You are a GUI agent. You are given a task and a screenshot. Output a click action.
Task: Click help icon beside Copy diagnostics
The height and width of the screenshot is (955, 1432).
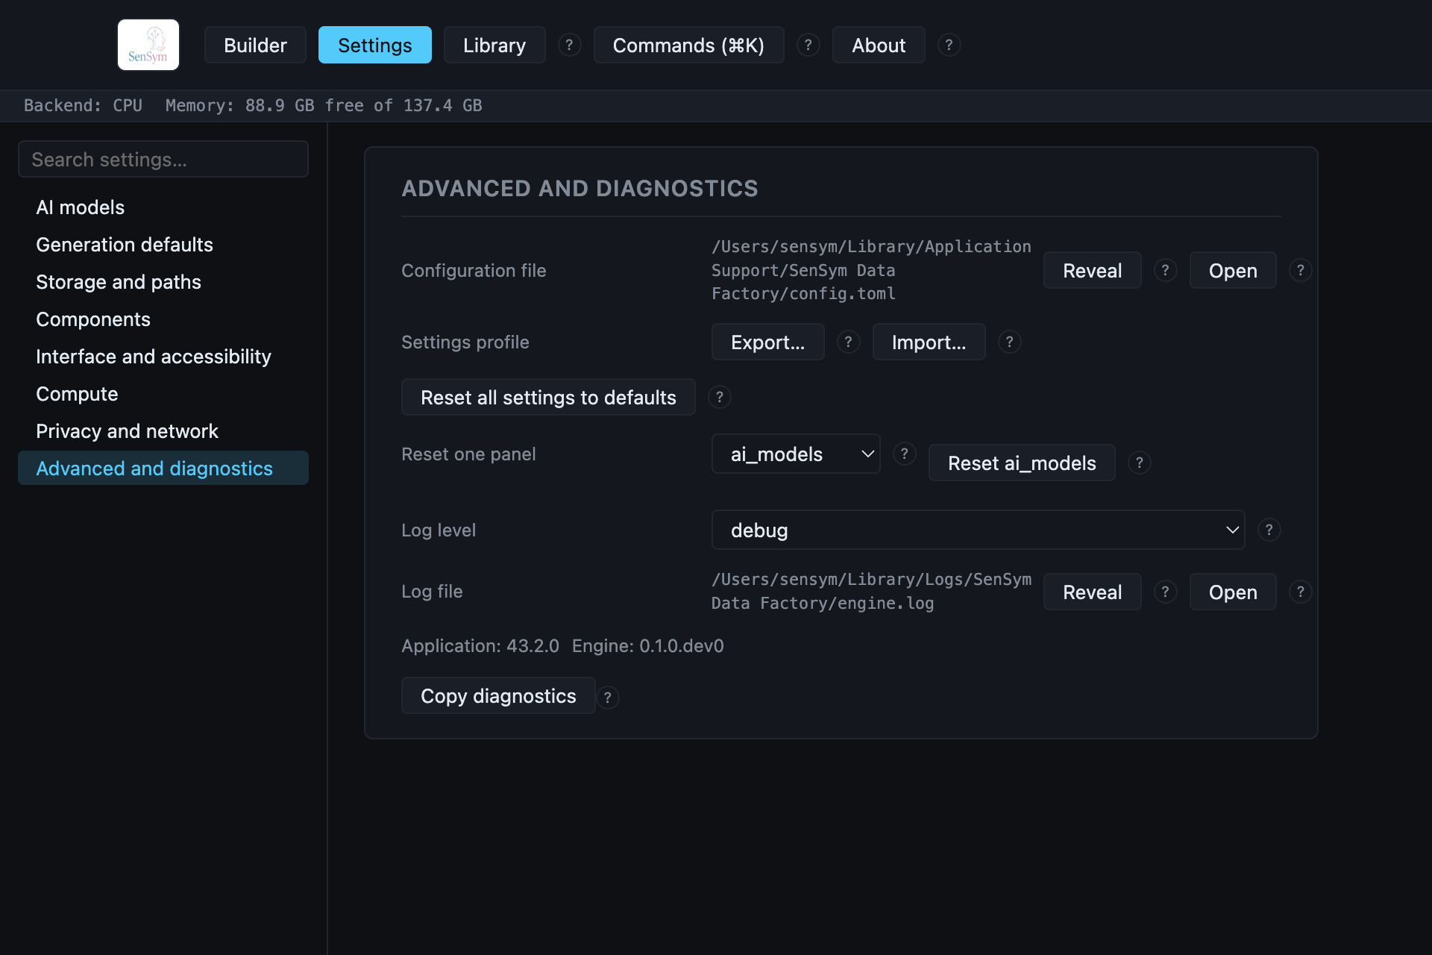click(608, 697)
